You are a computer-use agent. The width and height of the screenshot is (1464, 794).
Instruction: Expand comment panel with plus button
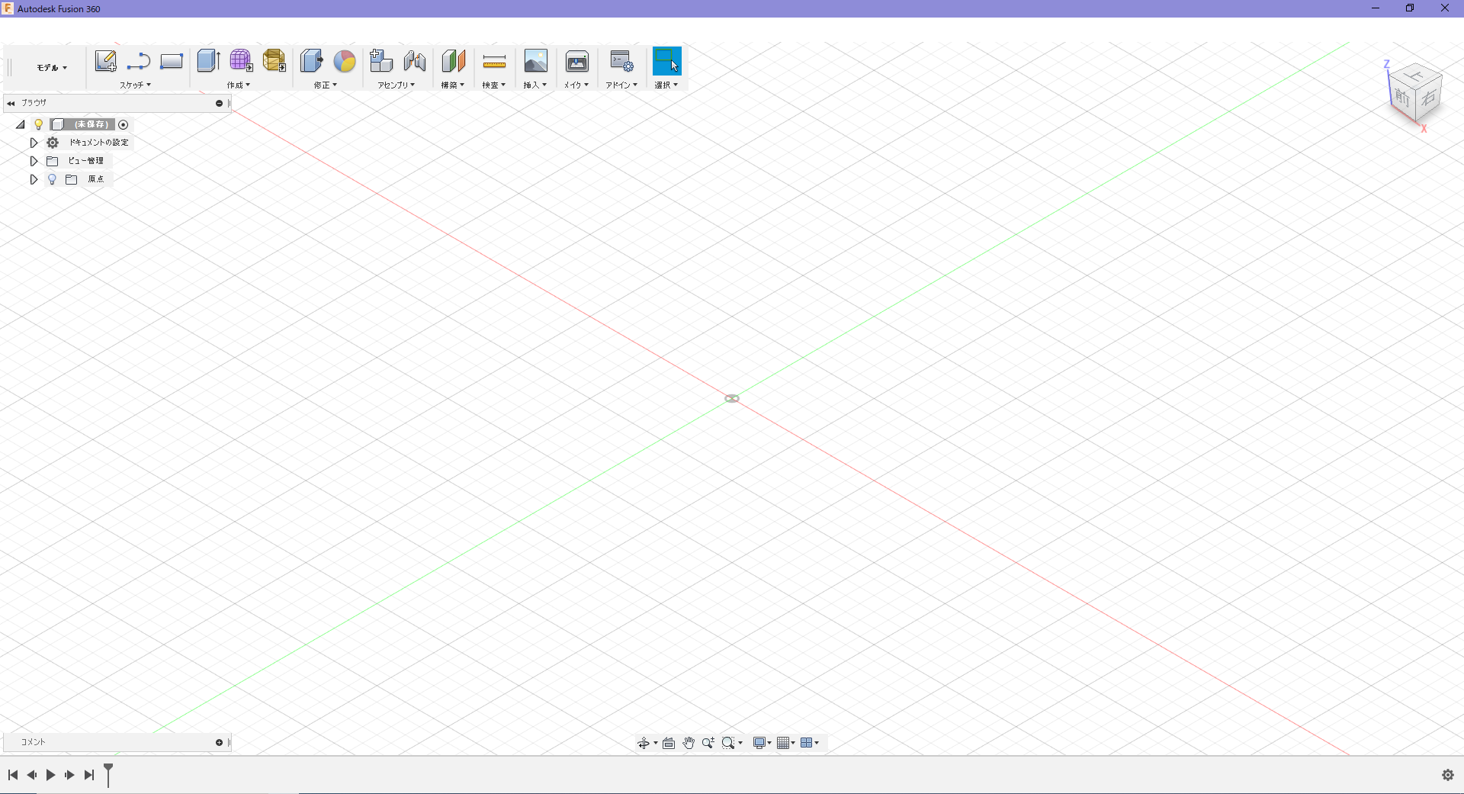pos(220,742)
